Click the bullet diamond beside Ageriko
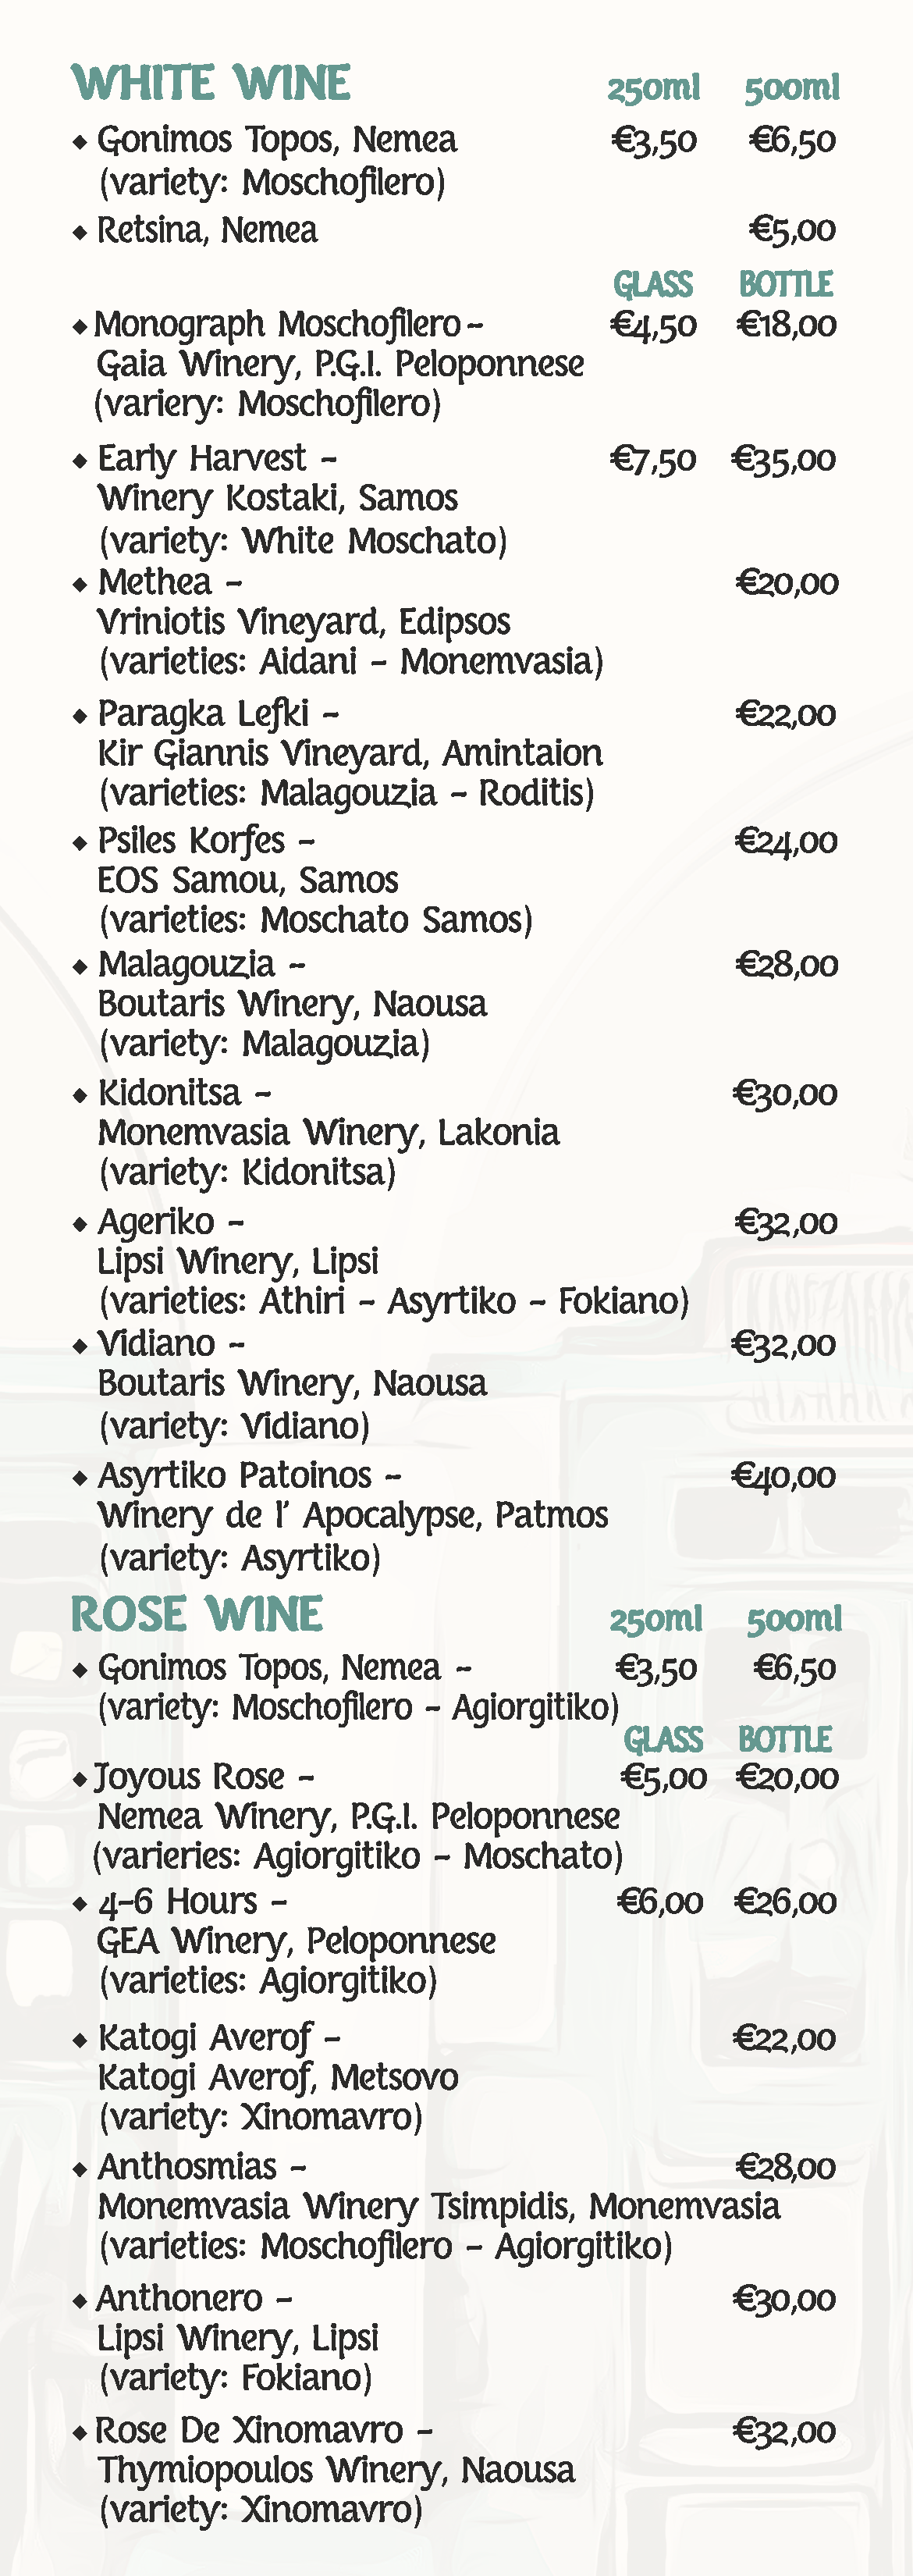Screen dimensions: 913x2576 (x=80, y=1225)
